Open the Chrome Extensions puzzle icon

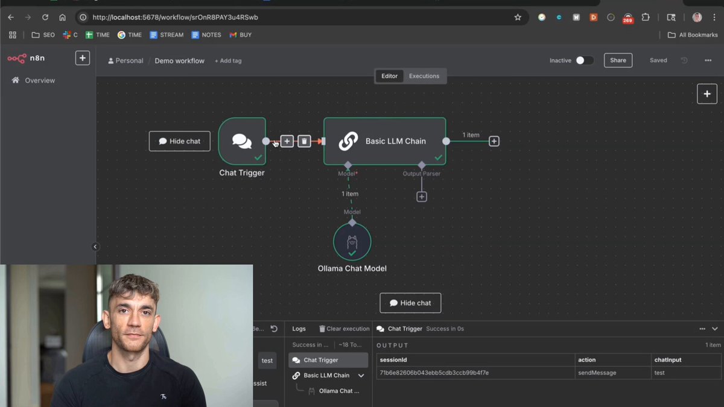click(646, 17)
